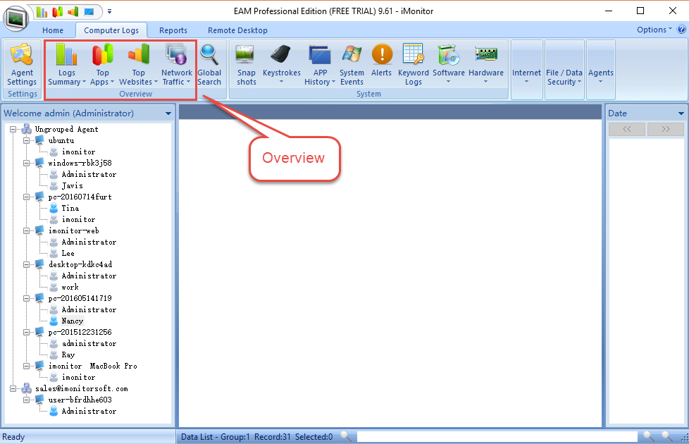Click red-green bars quick access icon

click(x=58, y=12)
